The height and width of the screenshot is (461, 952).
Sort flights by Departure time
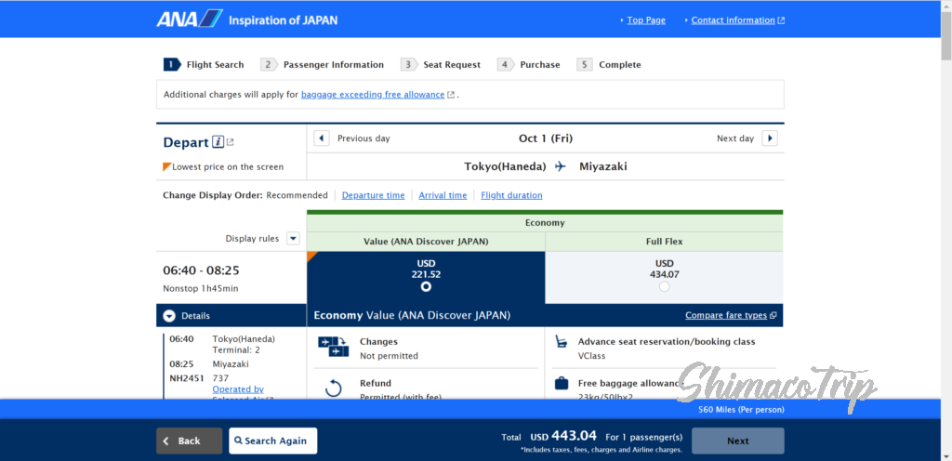373,195
